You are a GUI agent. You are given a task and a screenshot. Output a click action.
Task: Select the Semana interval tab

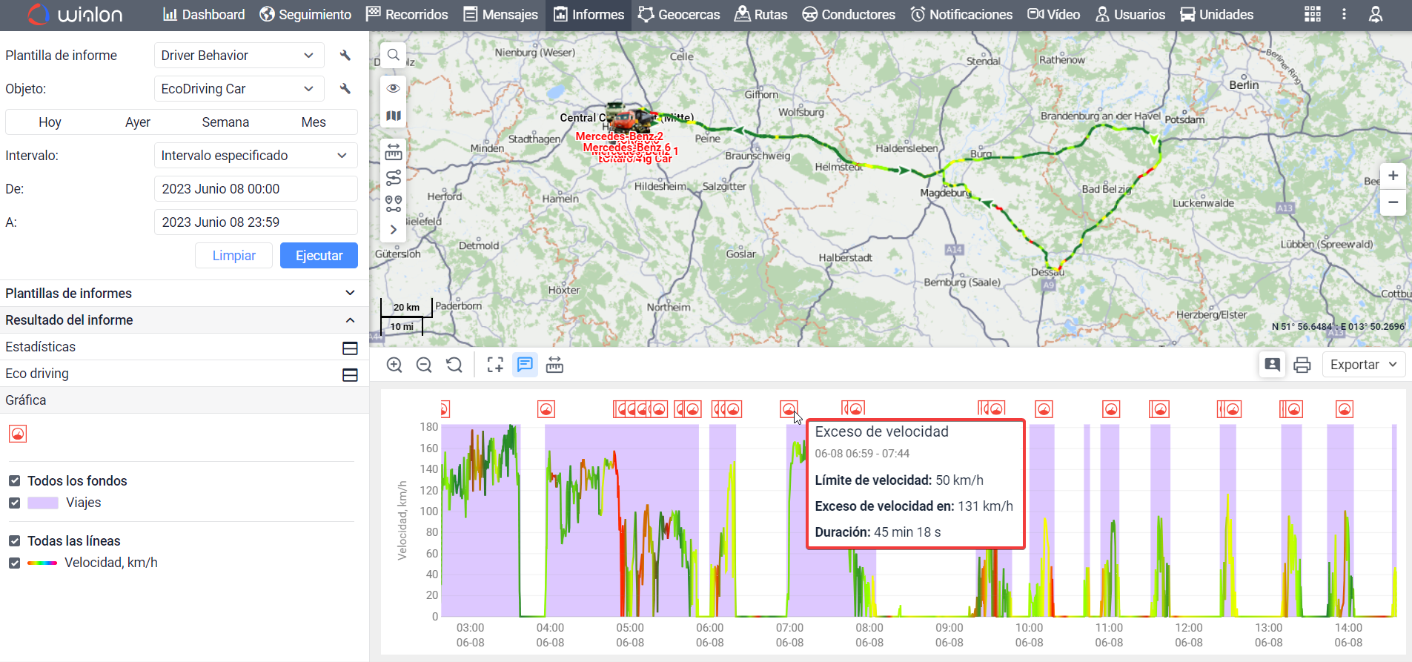(225, 122)
